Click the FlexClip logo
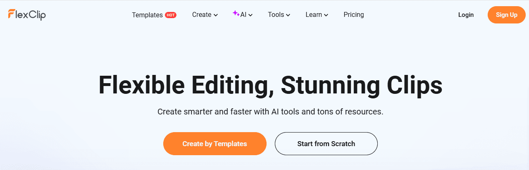Image resolution: width=529 pixels, height=170 pixels. click(x=27, y=15)
